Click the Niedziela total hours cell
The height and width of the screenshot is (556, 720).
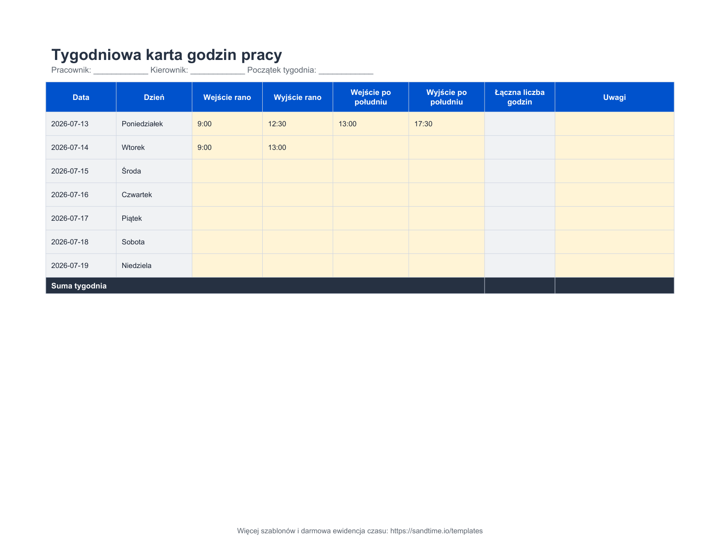(x=520, y=266)
